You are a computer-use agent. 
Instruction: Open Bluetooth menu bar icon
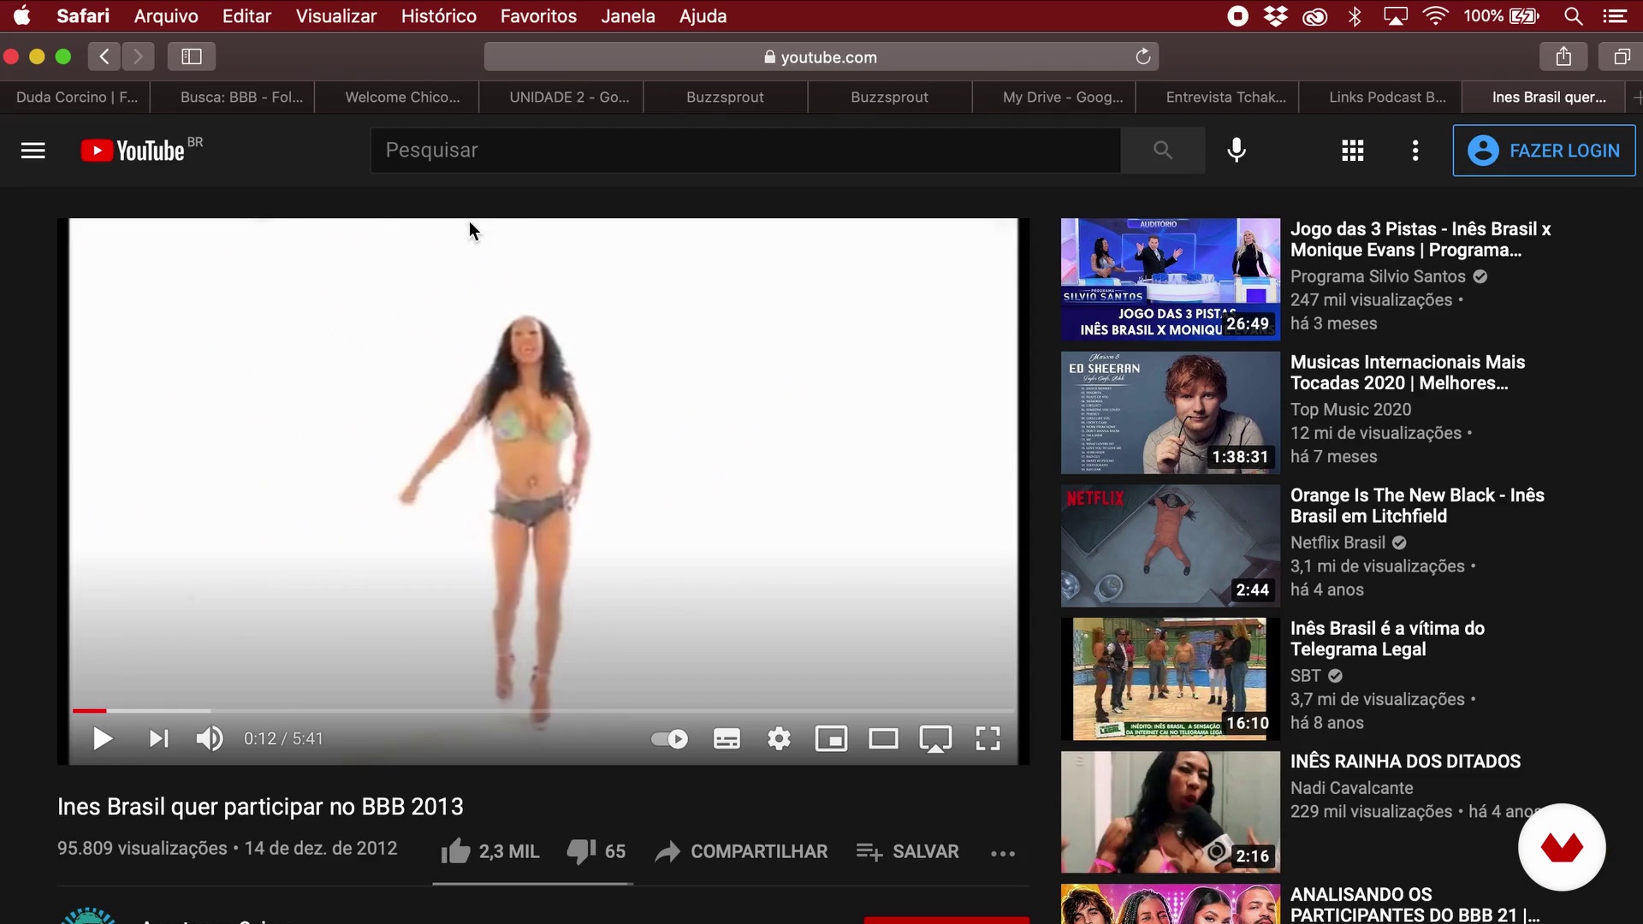tap(1355, 15)
